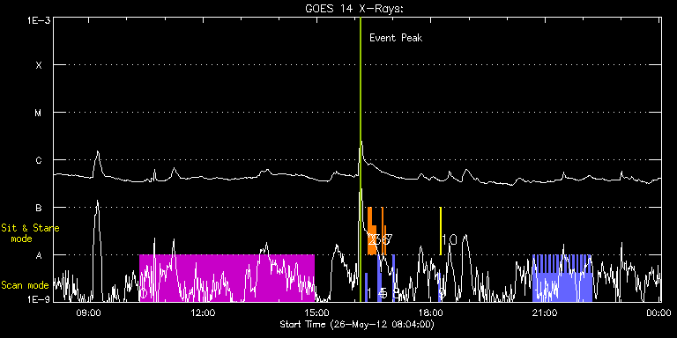Click the green Event Peak vertical line

(x=360, y=159)
